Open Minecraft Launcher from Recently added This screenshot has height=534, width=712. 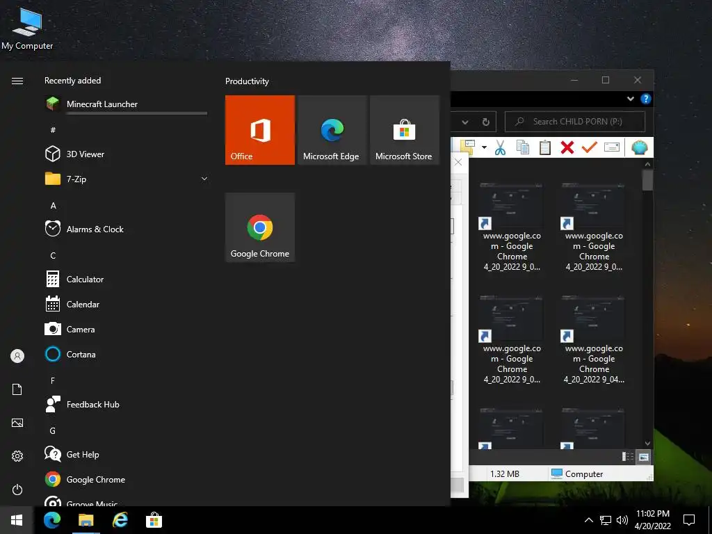(126, 104)
